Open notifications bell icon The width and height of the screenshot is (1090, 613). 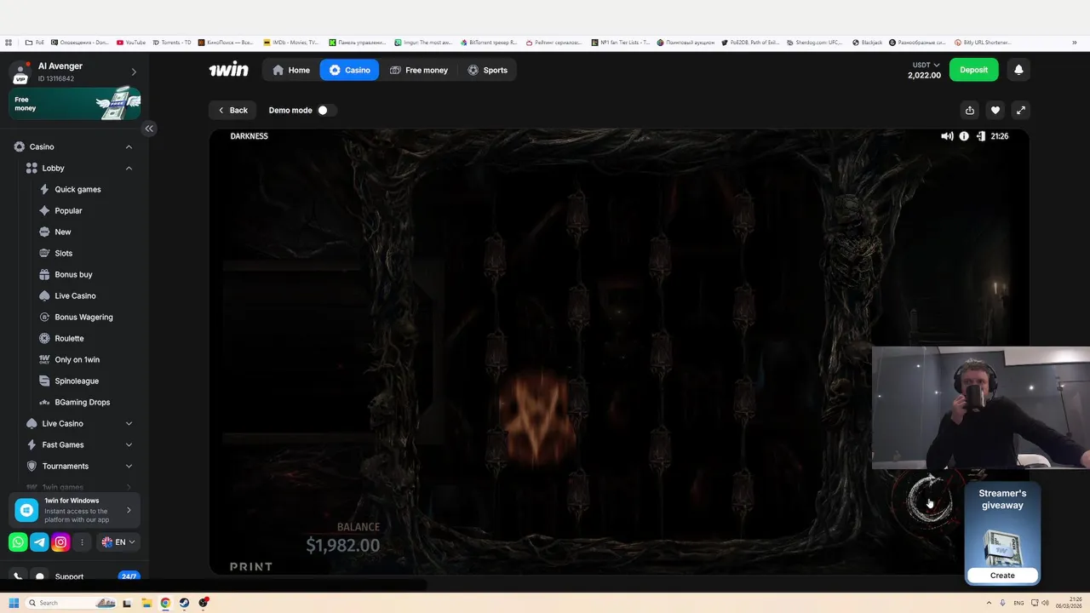click(1018, 70)
